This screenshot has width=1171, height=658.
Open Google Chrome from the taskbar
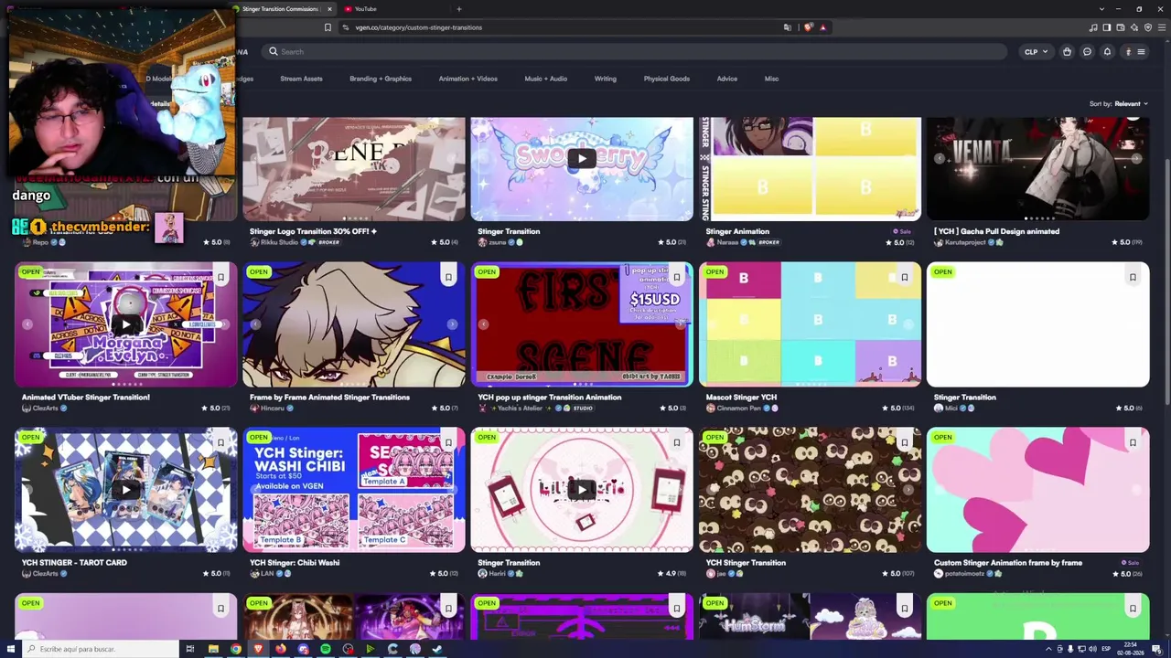coord(236,649)
